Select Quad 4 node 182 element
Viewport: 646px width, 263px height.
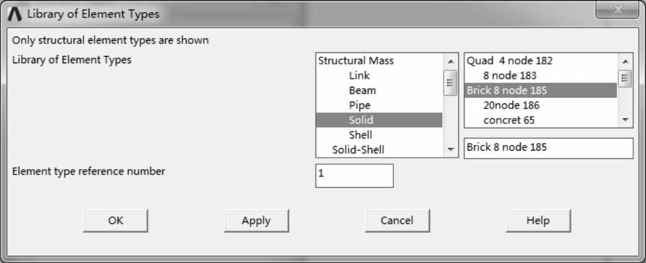(x=510, y=61)
